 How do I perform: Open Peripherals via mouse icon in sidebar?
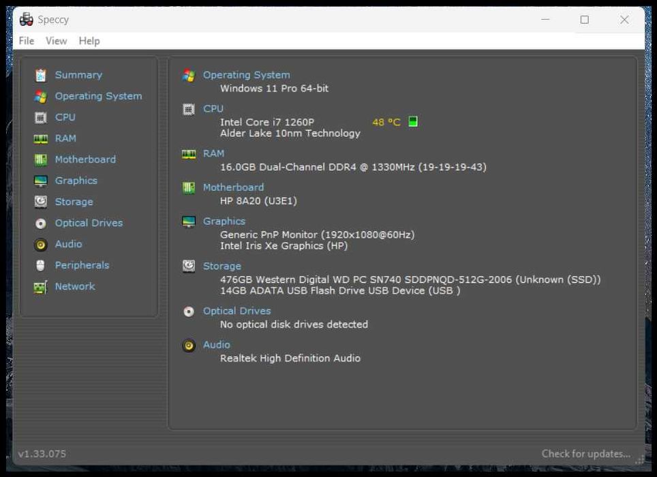[x=41, y=266]
